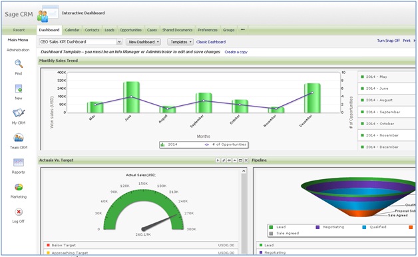Click Sale Agreed swatch in pipeline legend
Image resolution: width=418 pixels, height=257 pixels.
(271, 234)
